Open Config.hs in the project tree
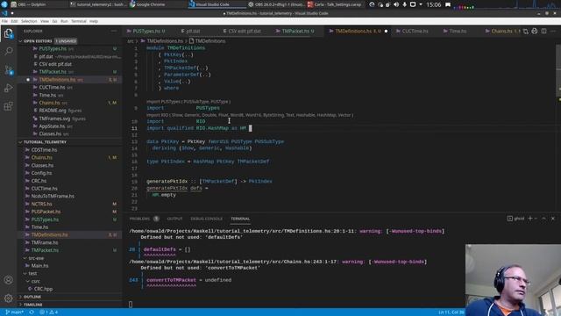561x316 pixels. (x=41, y=173)
